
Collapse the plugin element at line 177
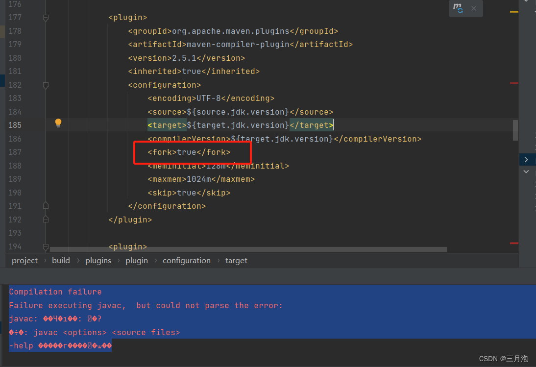tap(46, 17)
